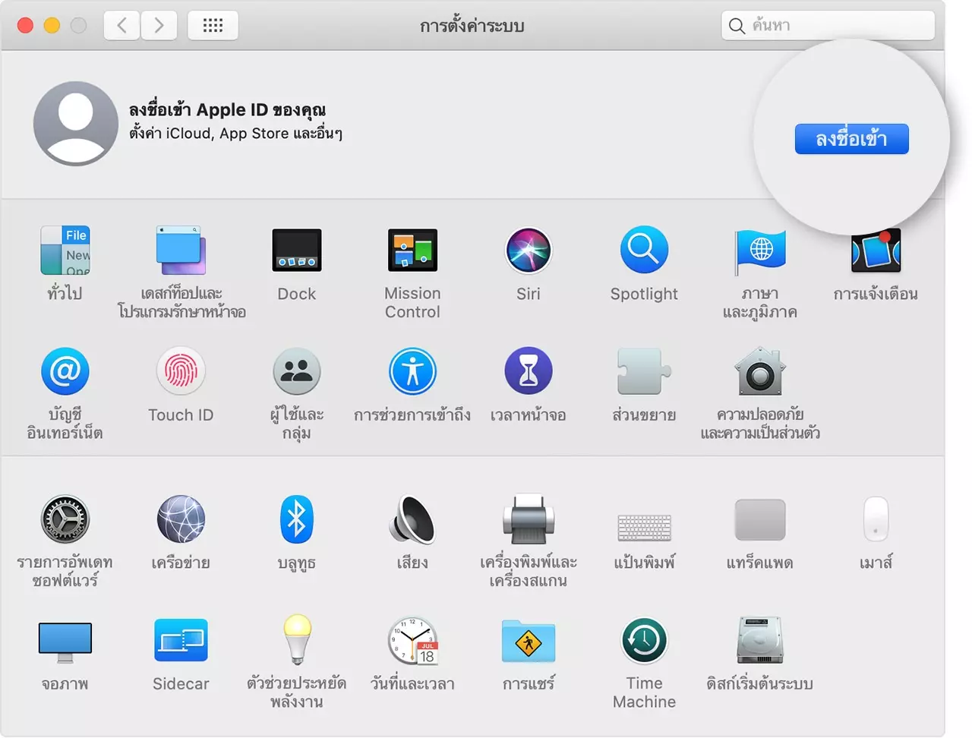Open Energy Saver (ตัวช่วยประหยัดพลังงาน) pane
972x738 pixels.
[297, 640]
